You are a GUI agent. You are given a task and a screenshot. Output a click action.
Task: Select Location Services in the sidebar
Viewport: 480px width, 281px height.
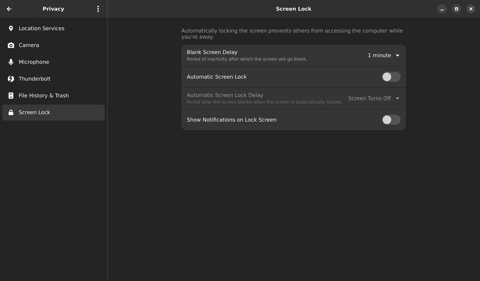pyautogui.click(x=41, y=28)
